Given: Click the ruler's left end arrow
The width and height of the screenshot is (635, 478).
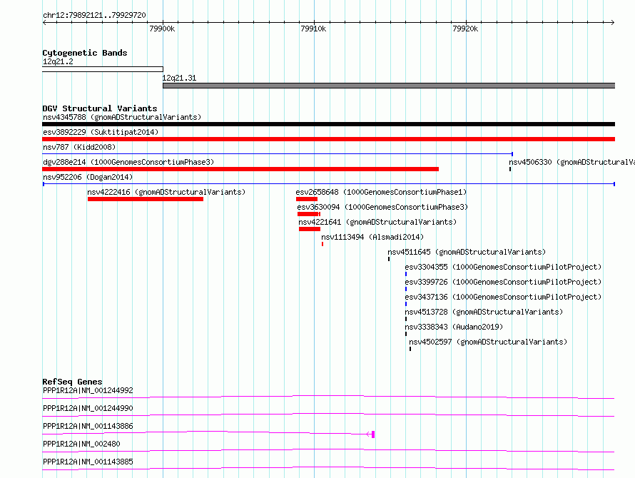Looking at the screenshot, I should (x=44, y=23).
